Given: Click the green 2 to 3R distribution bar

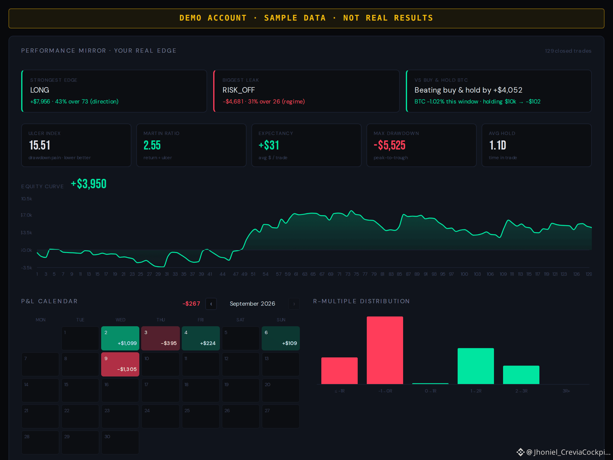Looking at the screenshot, I should [x=521, y=375].
